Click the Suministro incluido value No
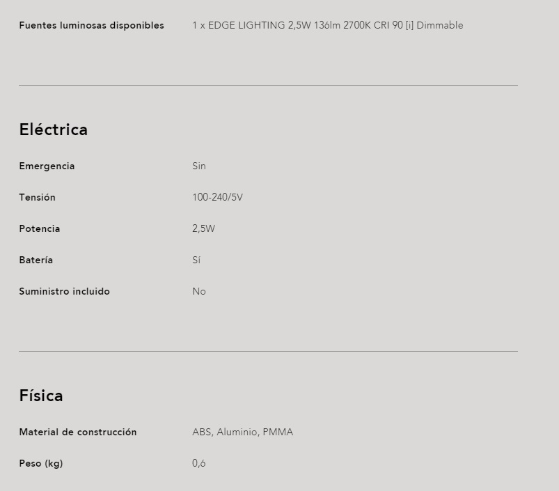The image size is (559, 491). [x=199, y=291]
